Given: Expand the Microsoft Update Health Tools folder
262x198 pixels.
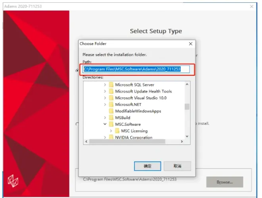Looking at the screenshot, I should [105, 91].
